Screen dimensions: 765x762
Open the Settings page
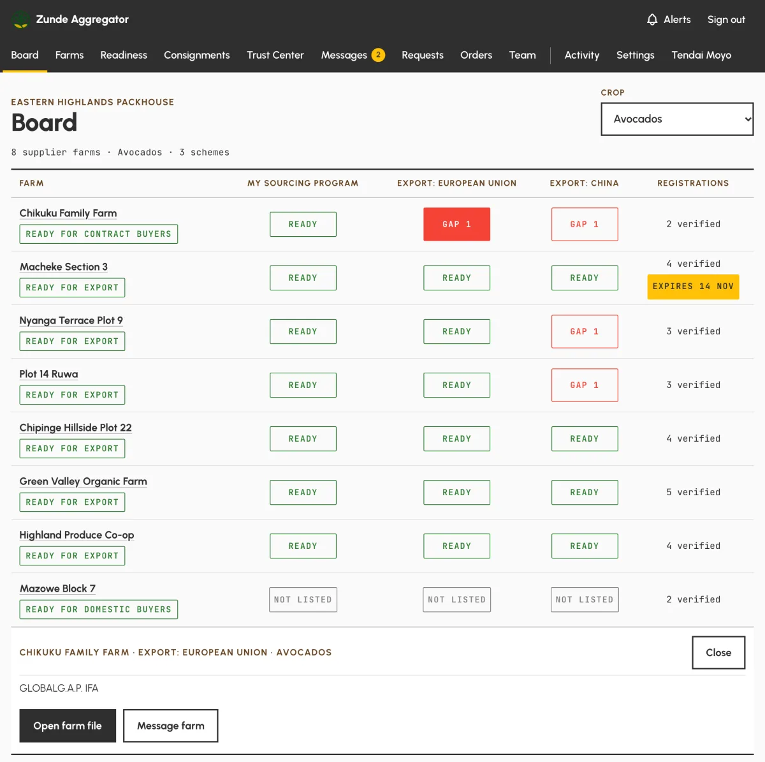636,55
